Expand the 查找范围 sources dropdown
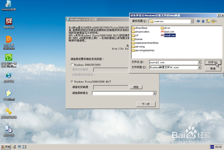Image resolution: width=224 pixels, height=150 pixels. pyautogui.click(x=192, y=21)
